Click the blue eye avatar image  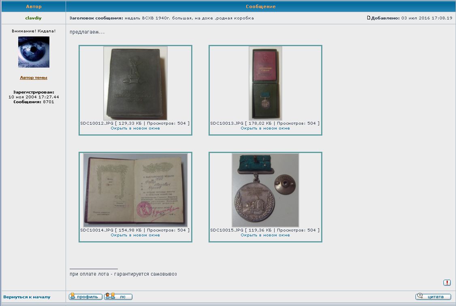tap(34, 52)
